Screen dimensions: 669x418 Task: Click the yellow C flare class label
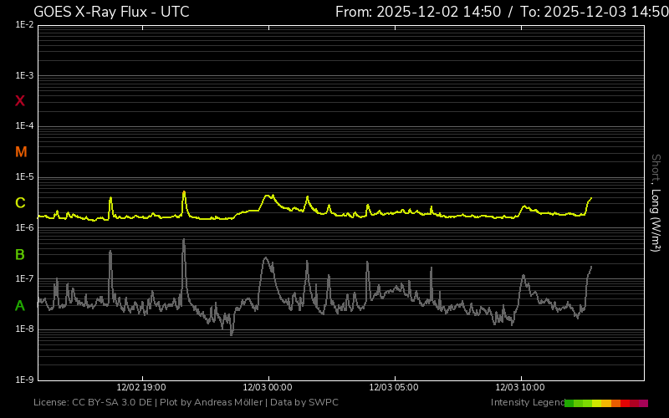tap(20, 203)
